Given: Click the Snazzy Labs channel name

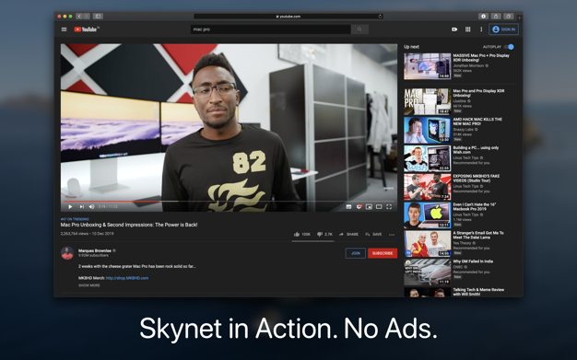Looking at the screenshot, I should coord(463,130).
